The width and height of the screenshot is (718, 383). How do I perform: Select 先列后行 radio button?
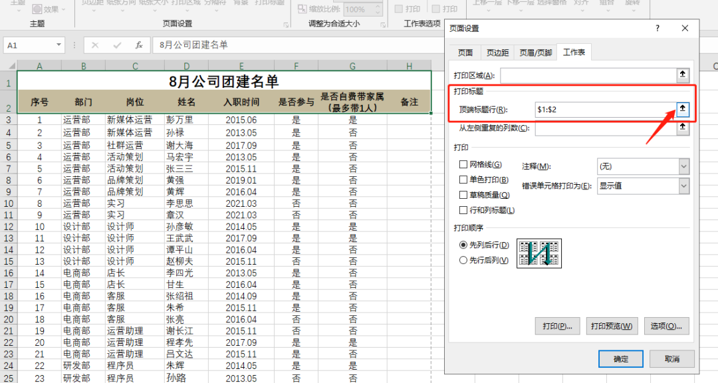point(463,245)
